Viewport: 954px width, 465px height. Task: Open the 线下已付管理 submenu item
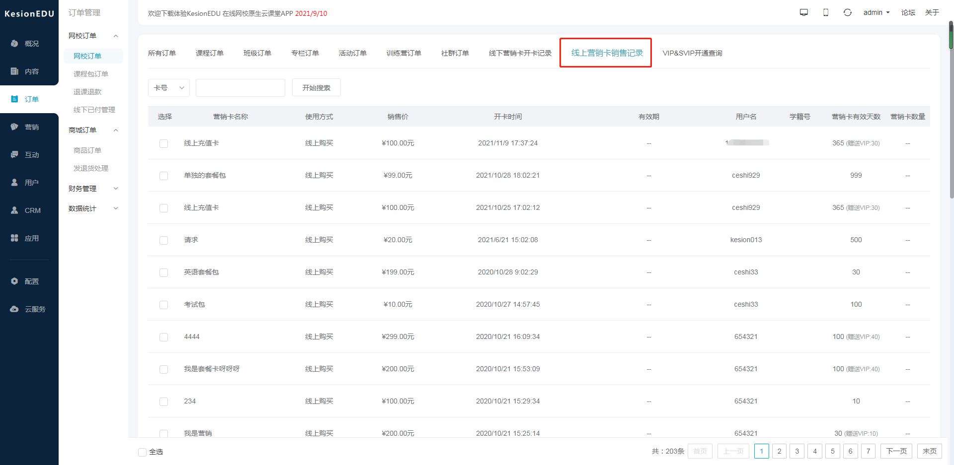tap(94, 110)
